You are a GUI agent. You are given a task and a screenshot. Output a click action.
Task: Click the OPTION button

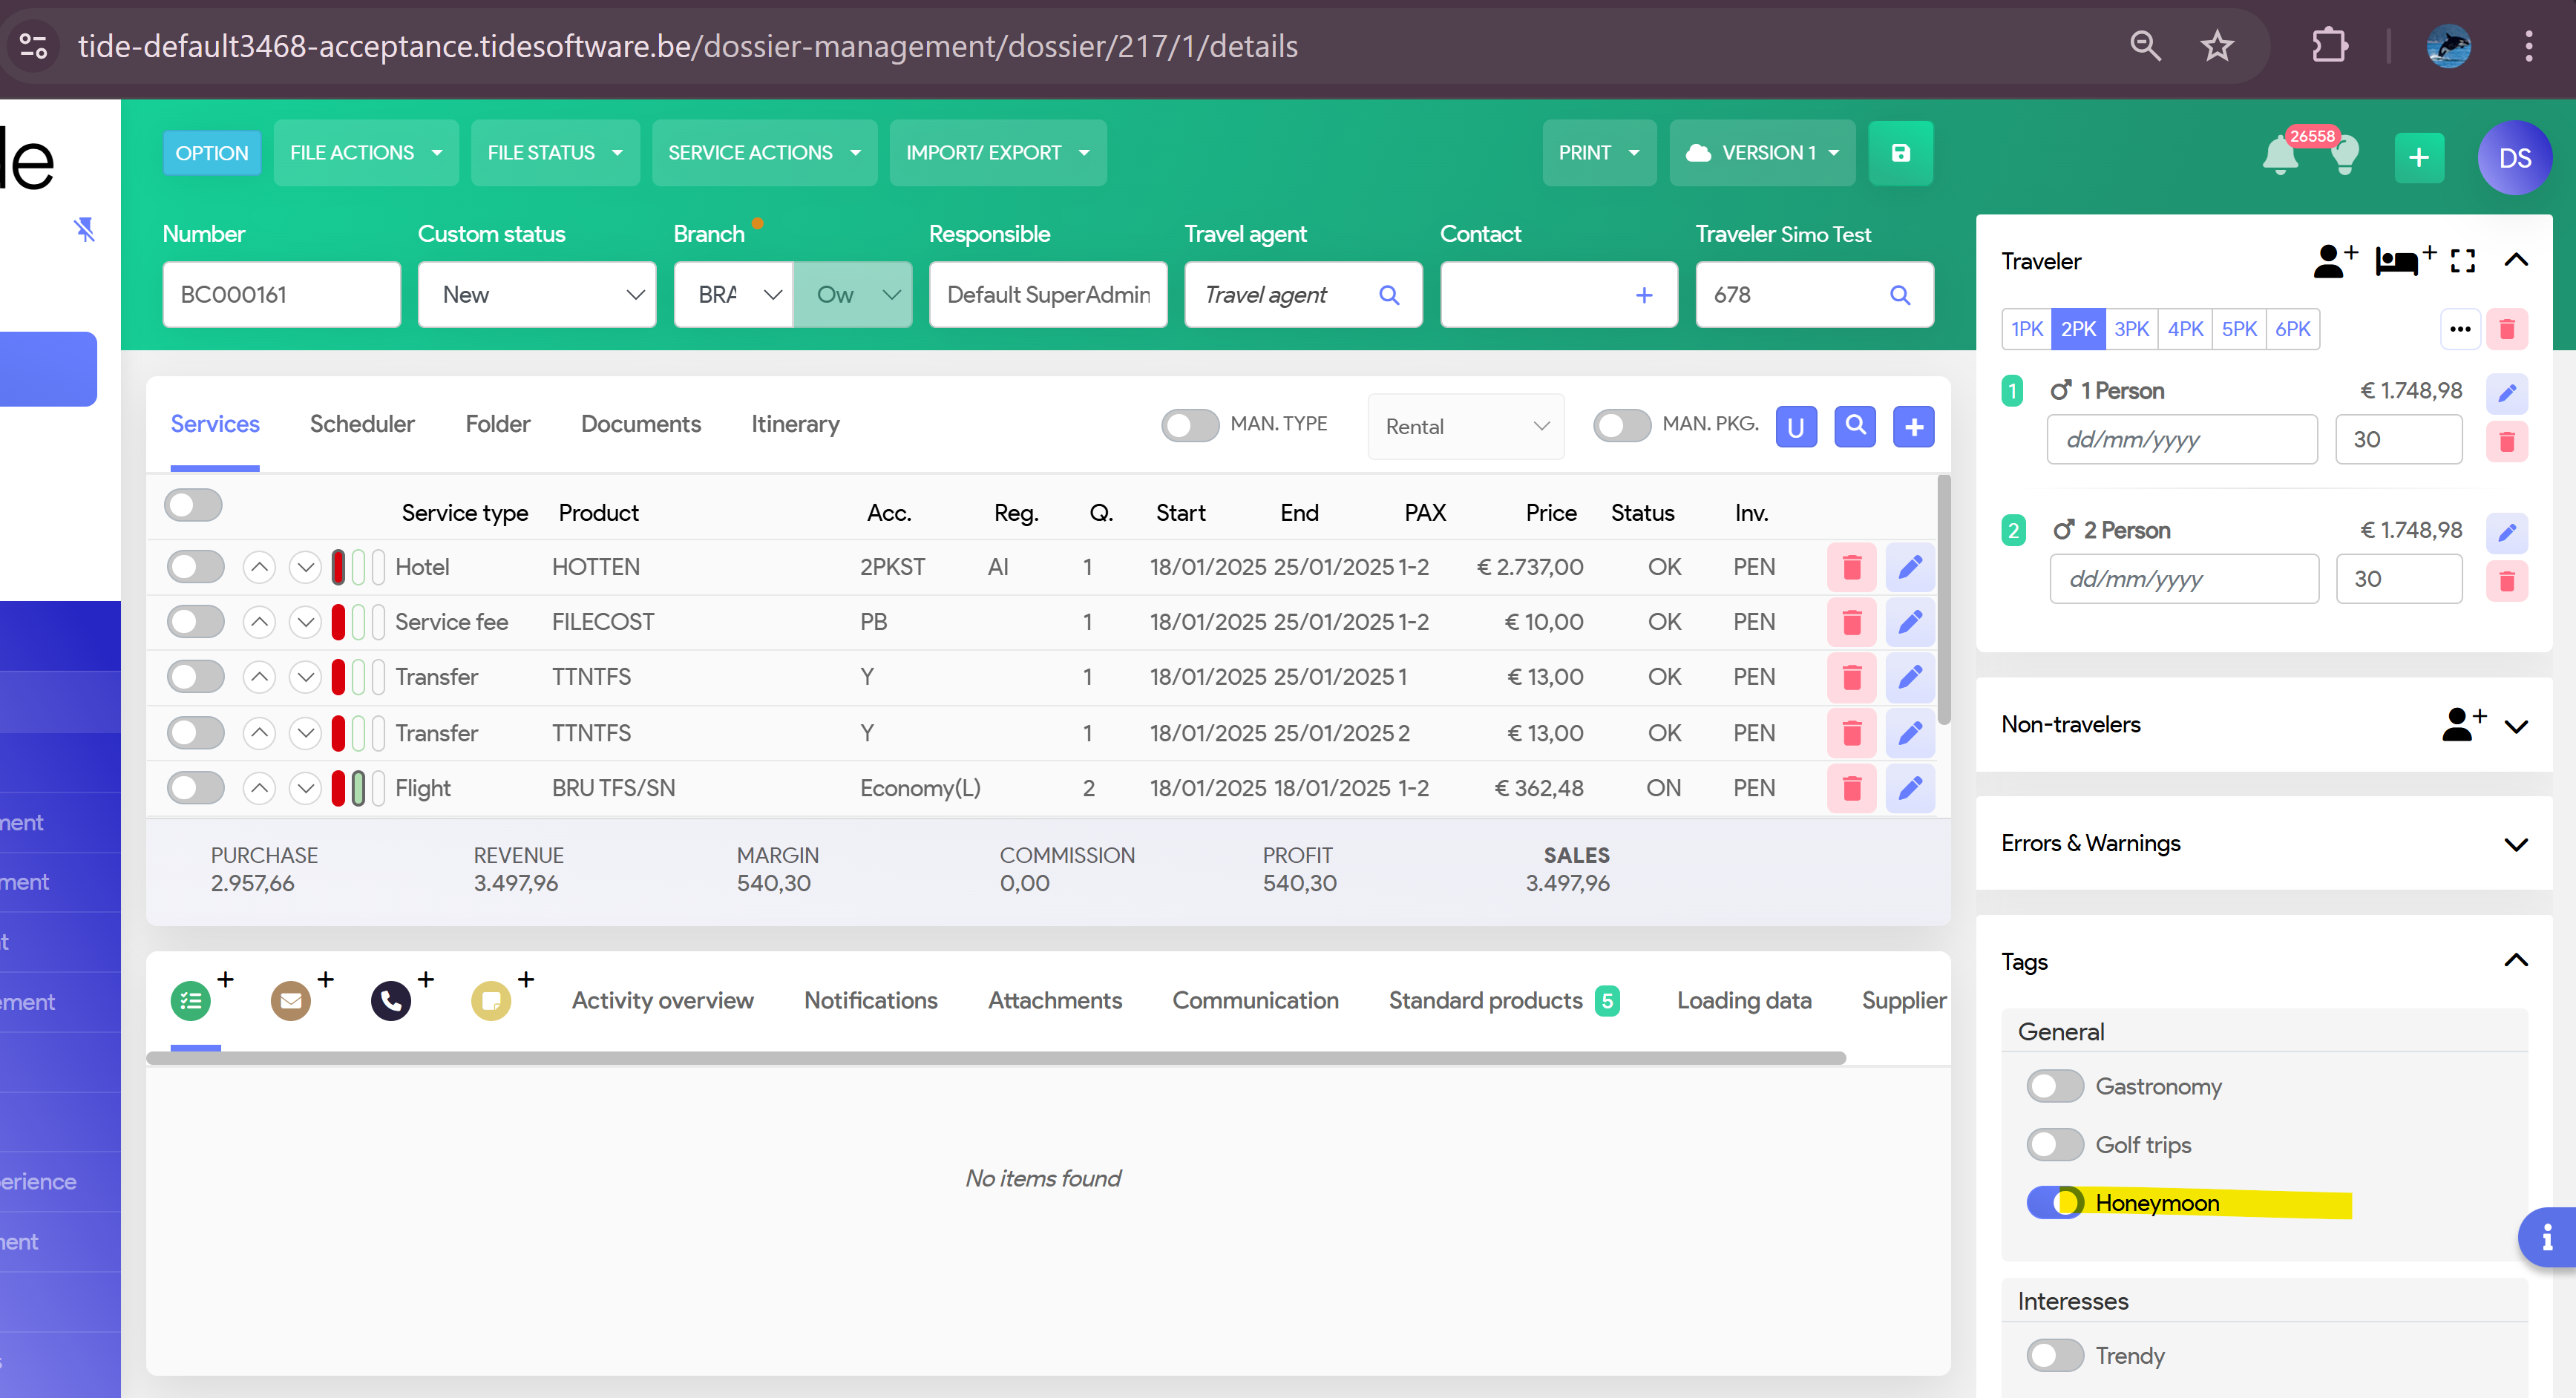[211, 153]
